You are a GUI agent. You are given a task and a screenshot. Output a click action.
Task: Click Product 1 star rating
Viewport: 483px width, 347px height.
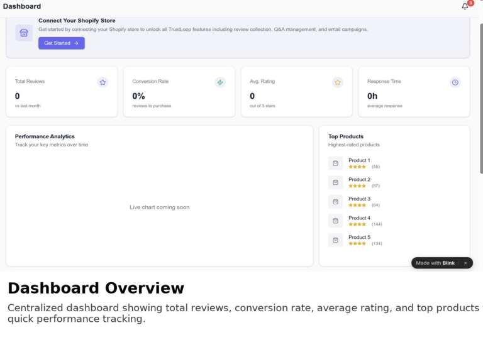click(357, 167)
